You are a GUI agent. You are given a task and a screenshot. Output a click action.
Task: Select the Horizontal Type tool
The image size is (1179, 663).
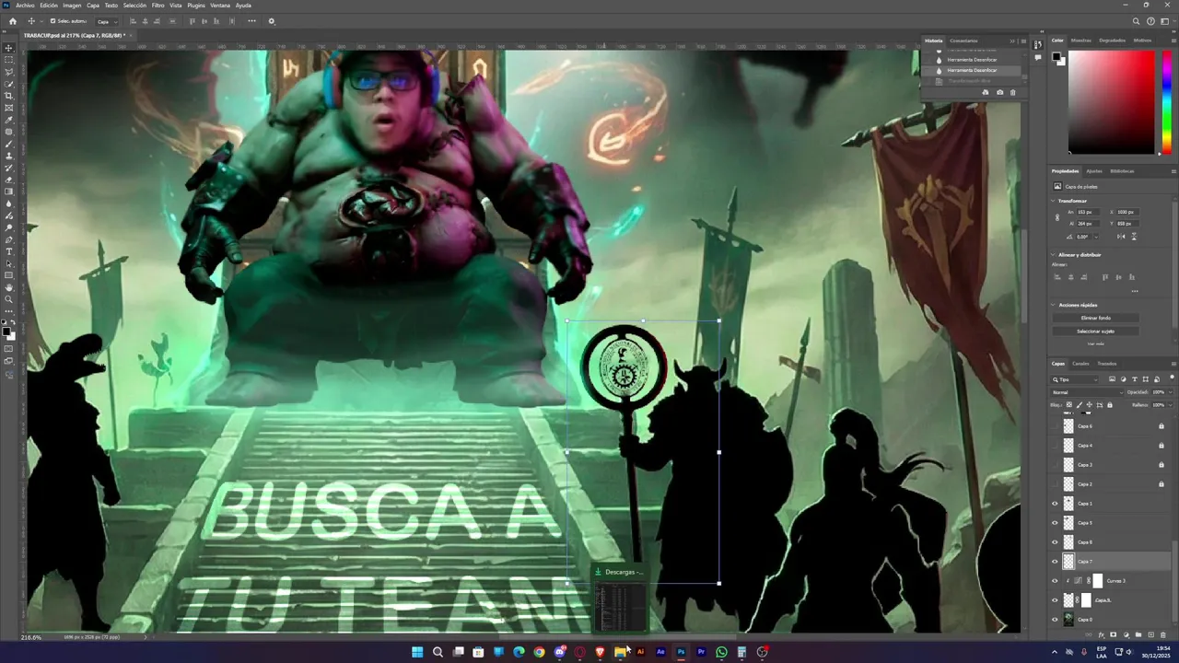tap(9, 251)
